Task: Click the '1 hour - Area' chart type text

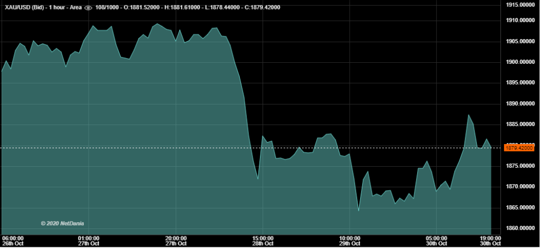Action: coord(65,7)
